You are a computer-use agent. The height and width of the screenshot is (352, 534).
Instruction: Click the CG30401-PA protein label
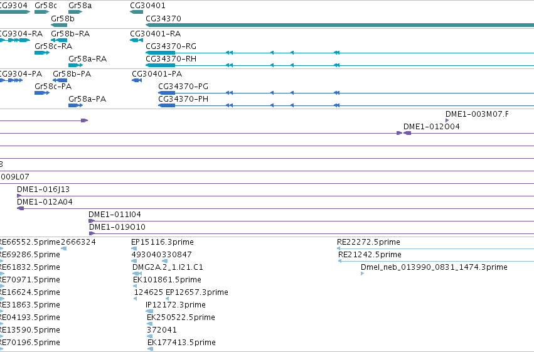point(157,74)
